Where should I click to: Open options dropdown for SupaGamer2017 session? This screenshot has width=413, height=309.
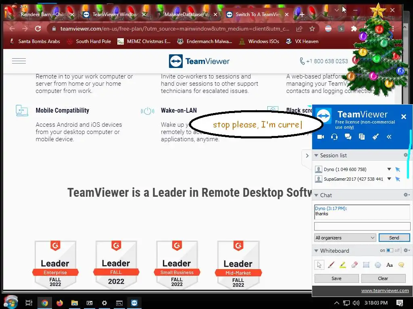coord(389,179)
